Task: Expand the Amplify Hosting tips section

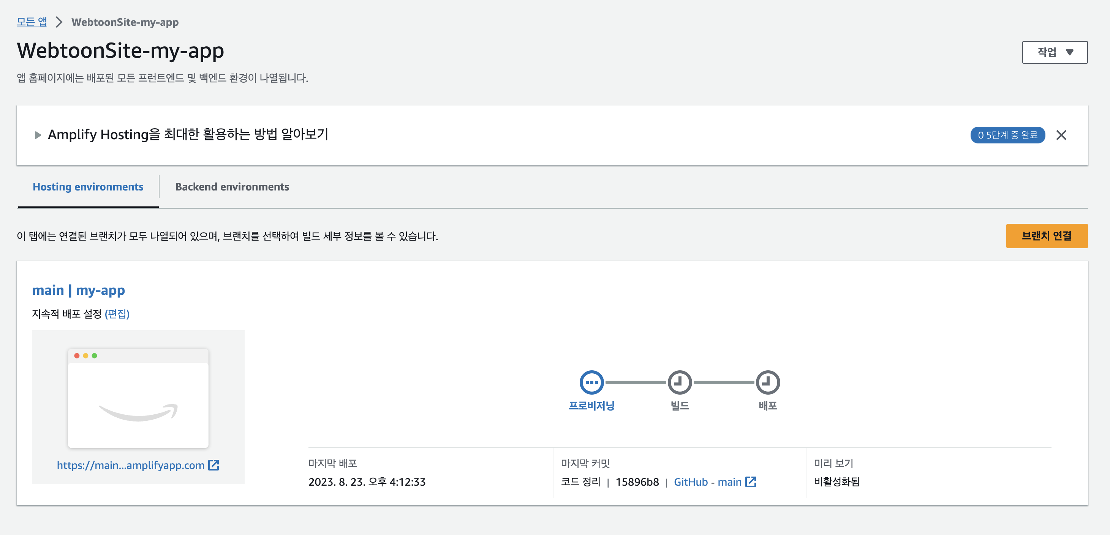Action: point(38,135)
